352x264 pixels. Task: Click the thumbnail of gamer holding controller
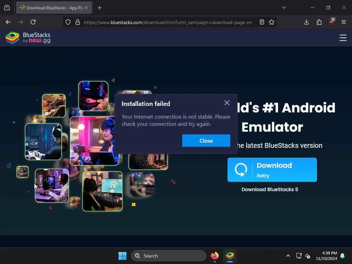[x=43, y=142]
